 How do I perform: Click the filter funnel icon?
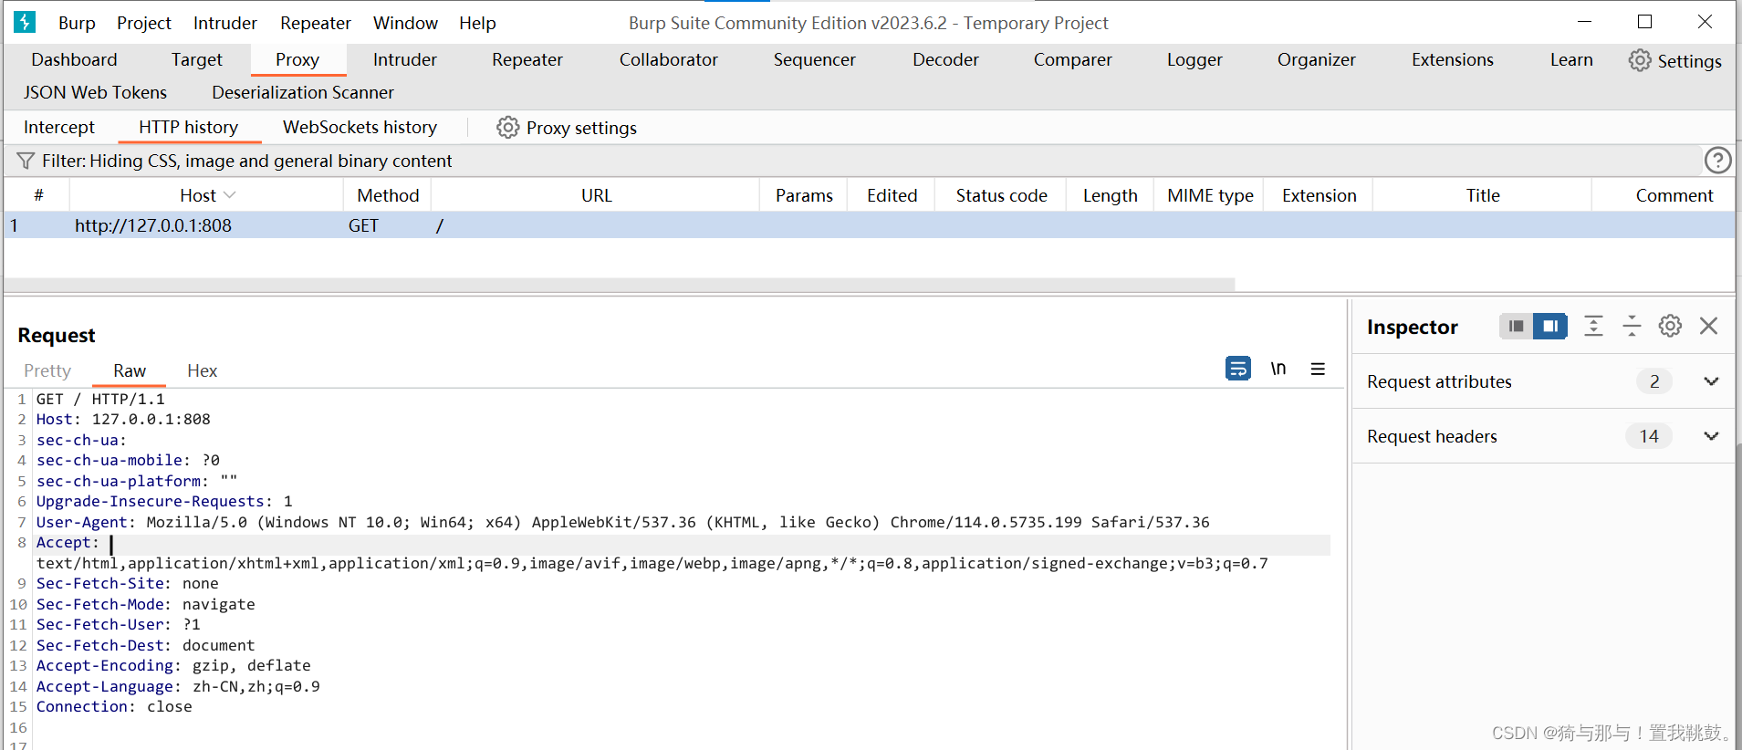point(26,161)
